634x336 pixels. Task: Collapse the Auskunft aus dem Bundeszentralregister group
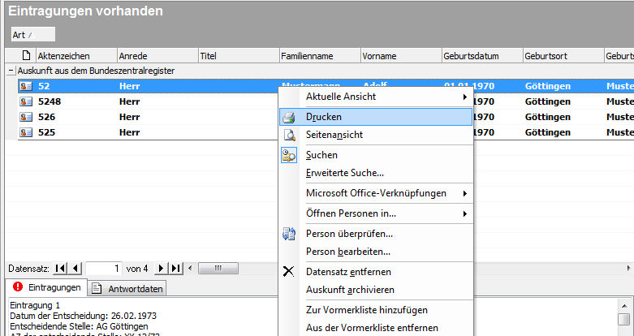click(x=11, y=71)
